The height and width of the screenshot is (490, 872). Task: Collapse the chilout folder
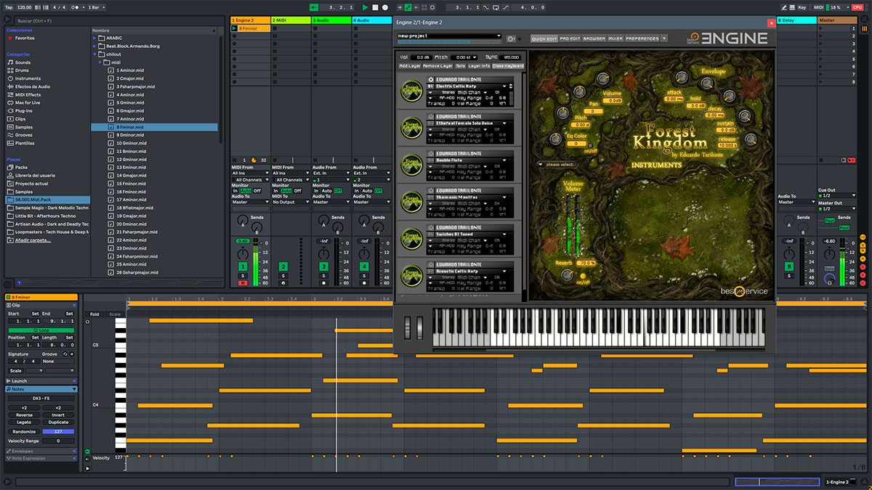pyautogui.click(x=94, y=54)
